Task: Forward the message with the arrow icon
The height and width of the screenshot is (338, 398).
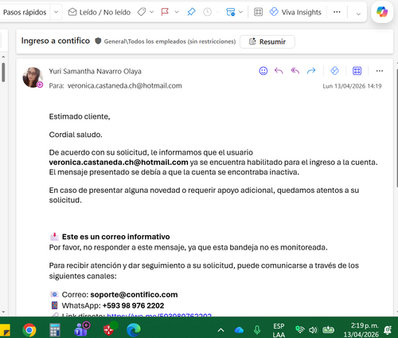Action: 311,71
